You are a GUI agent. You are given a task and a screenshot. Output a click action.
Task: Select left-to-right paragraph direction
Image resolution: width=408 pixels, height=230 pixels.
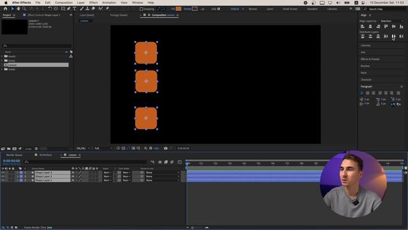click(393, 104)
